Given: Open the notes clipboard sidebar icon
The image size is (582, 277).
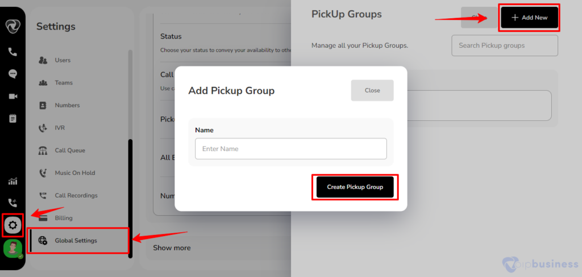Looking at the screenshot, I should [13, 118].
